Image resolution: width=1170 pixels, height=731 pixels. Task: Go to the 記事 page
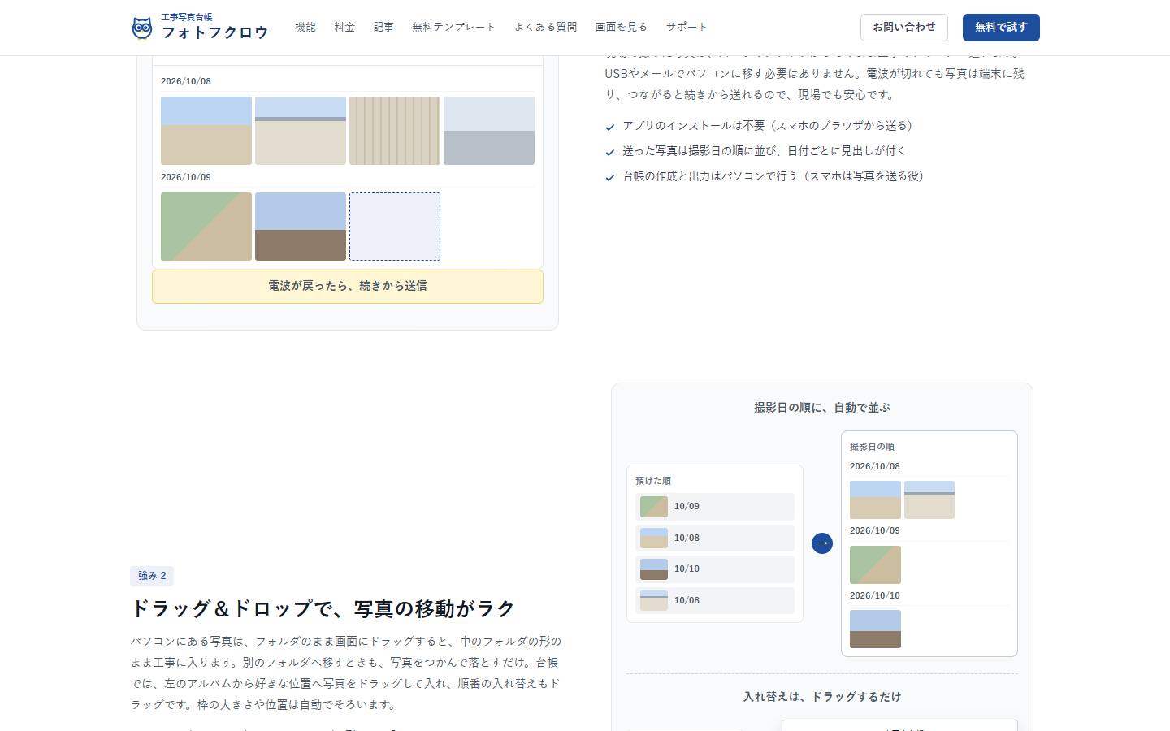point(383,28)
